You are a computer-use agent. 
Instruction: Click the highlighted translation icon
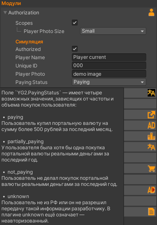point(151,93)
